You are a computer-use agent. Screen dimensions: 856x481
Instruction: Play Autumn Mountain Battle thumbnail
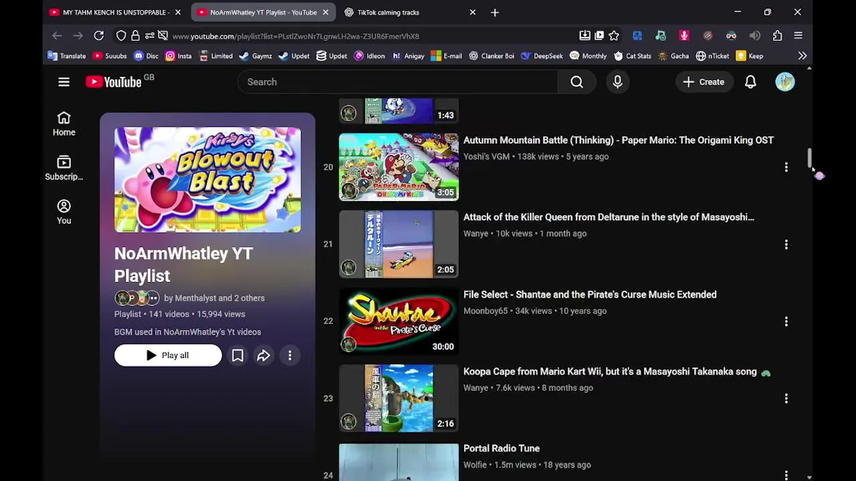coord(399,167)
